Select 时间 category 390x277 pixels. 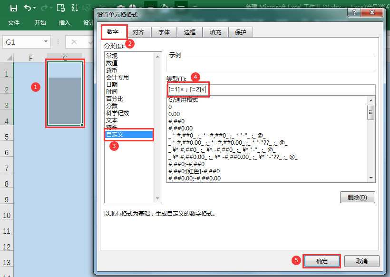pos(112,91)
